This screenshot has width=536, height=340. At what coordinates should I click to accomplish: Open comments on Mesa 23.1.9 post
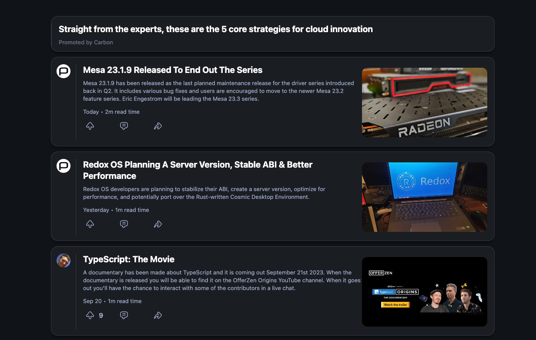pyautogui.click(x=124, y=126)
